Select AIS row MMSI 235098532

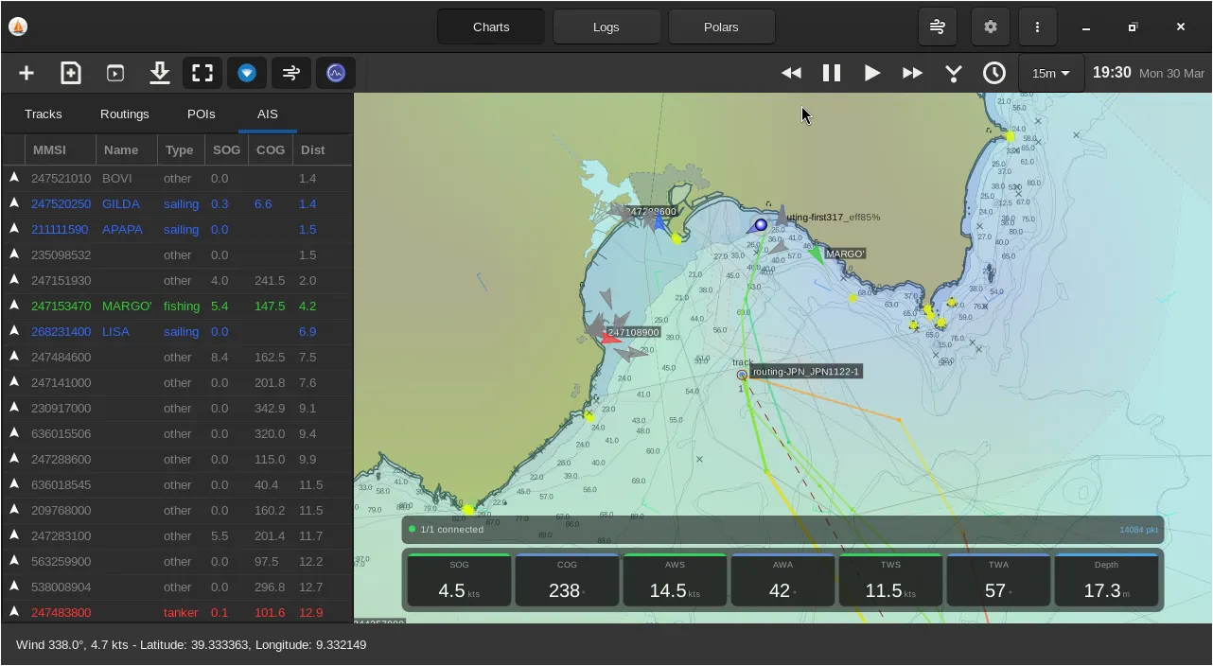(x=177, y=254)
